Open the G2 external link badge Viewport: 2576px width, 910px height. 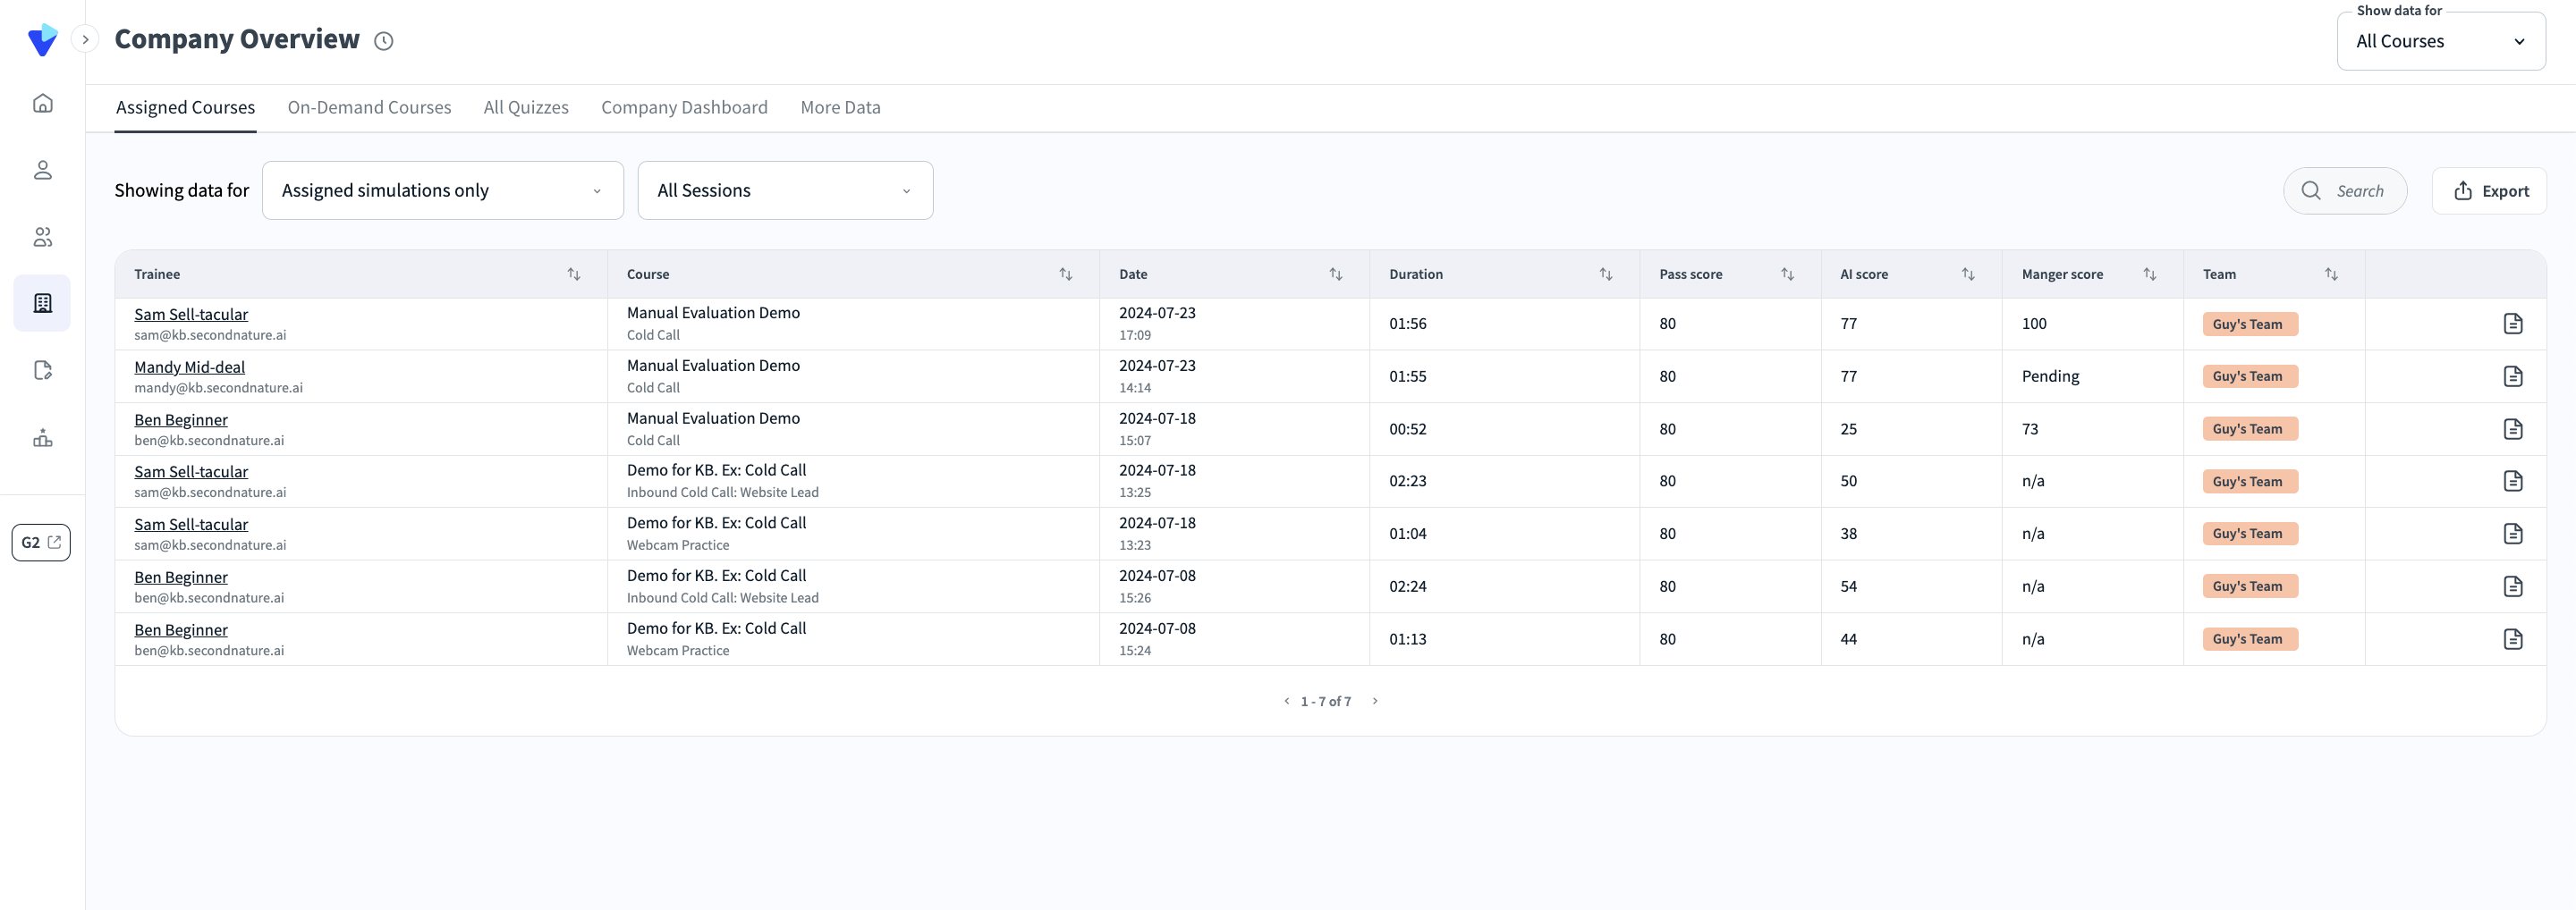[41, 543]
